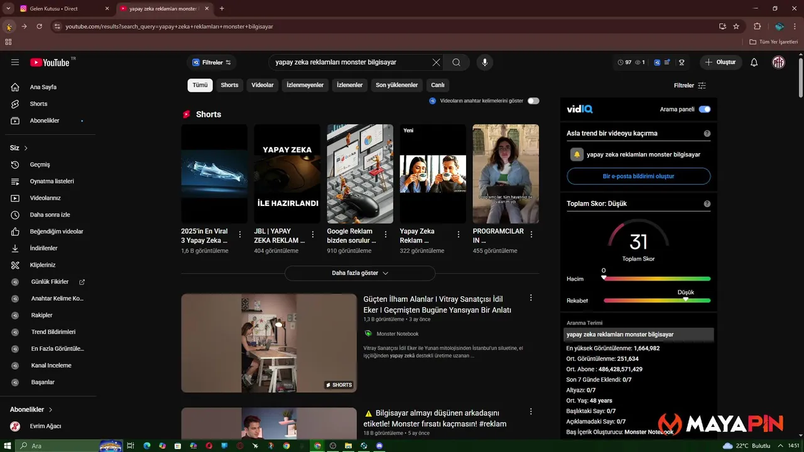Open Windows Start menu
This screenshot has height=452, width=804.
coord(8,446)
